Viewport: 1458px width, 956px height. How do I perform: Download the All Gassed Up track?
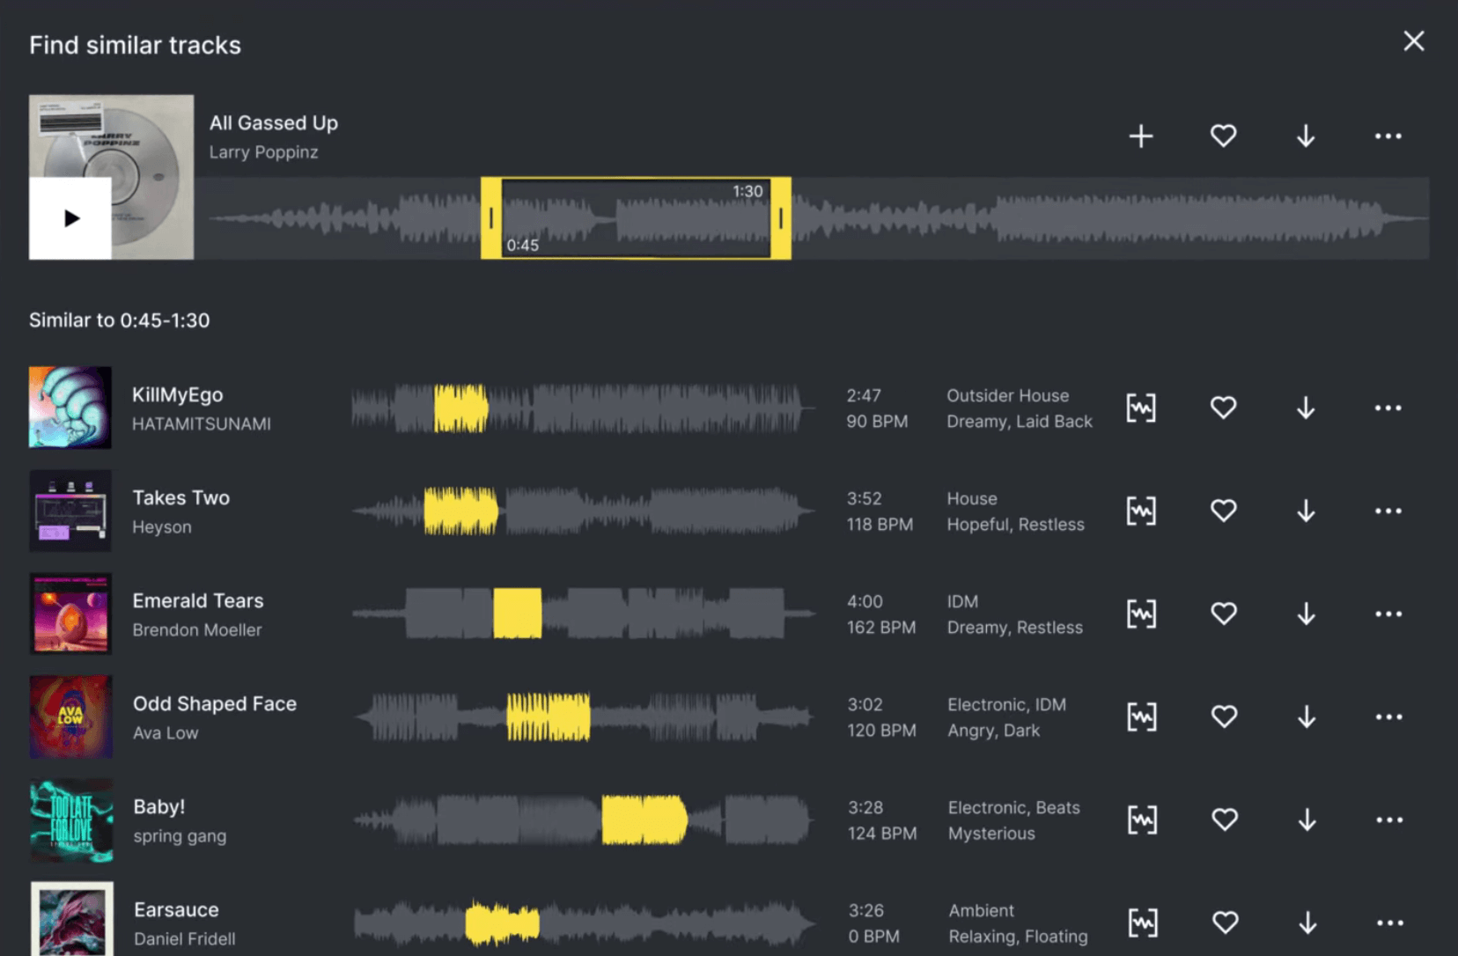point(1306,136)
